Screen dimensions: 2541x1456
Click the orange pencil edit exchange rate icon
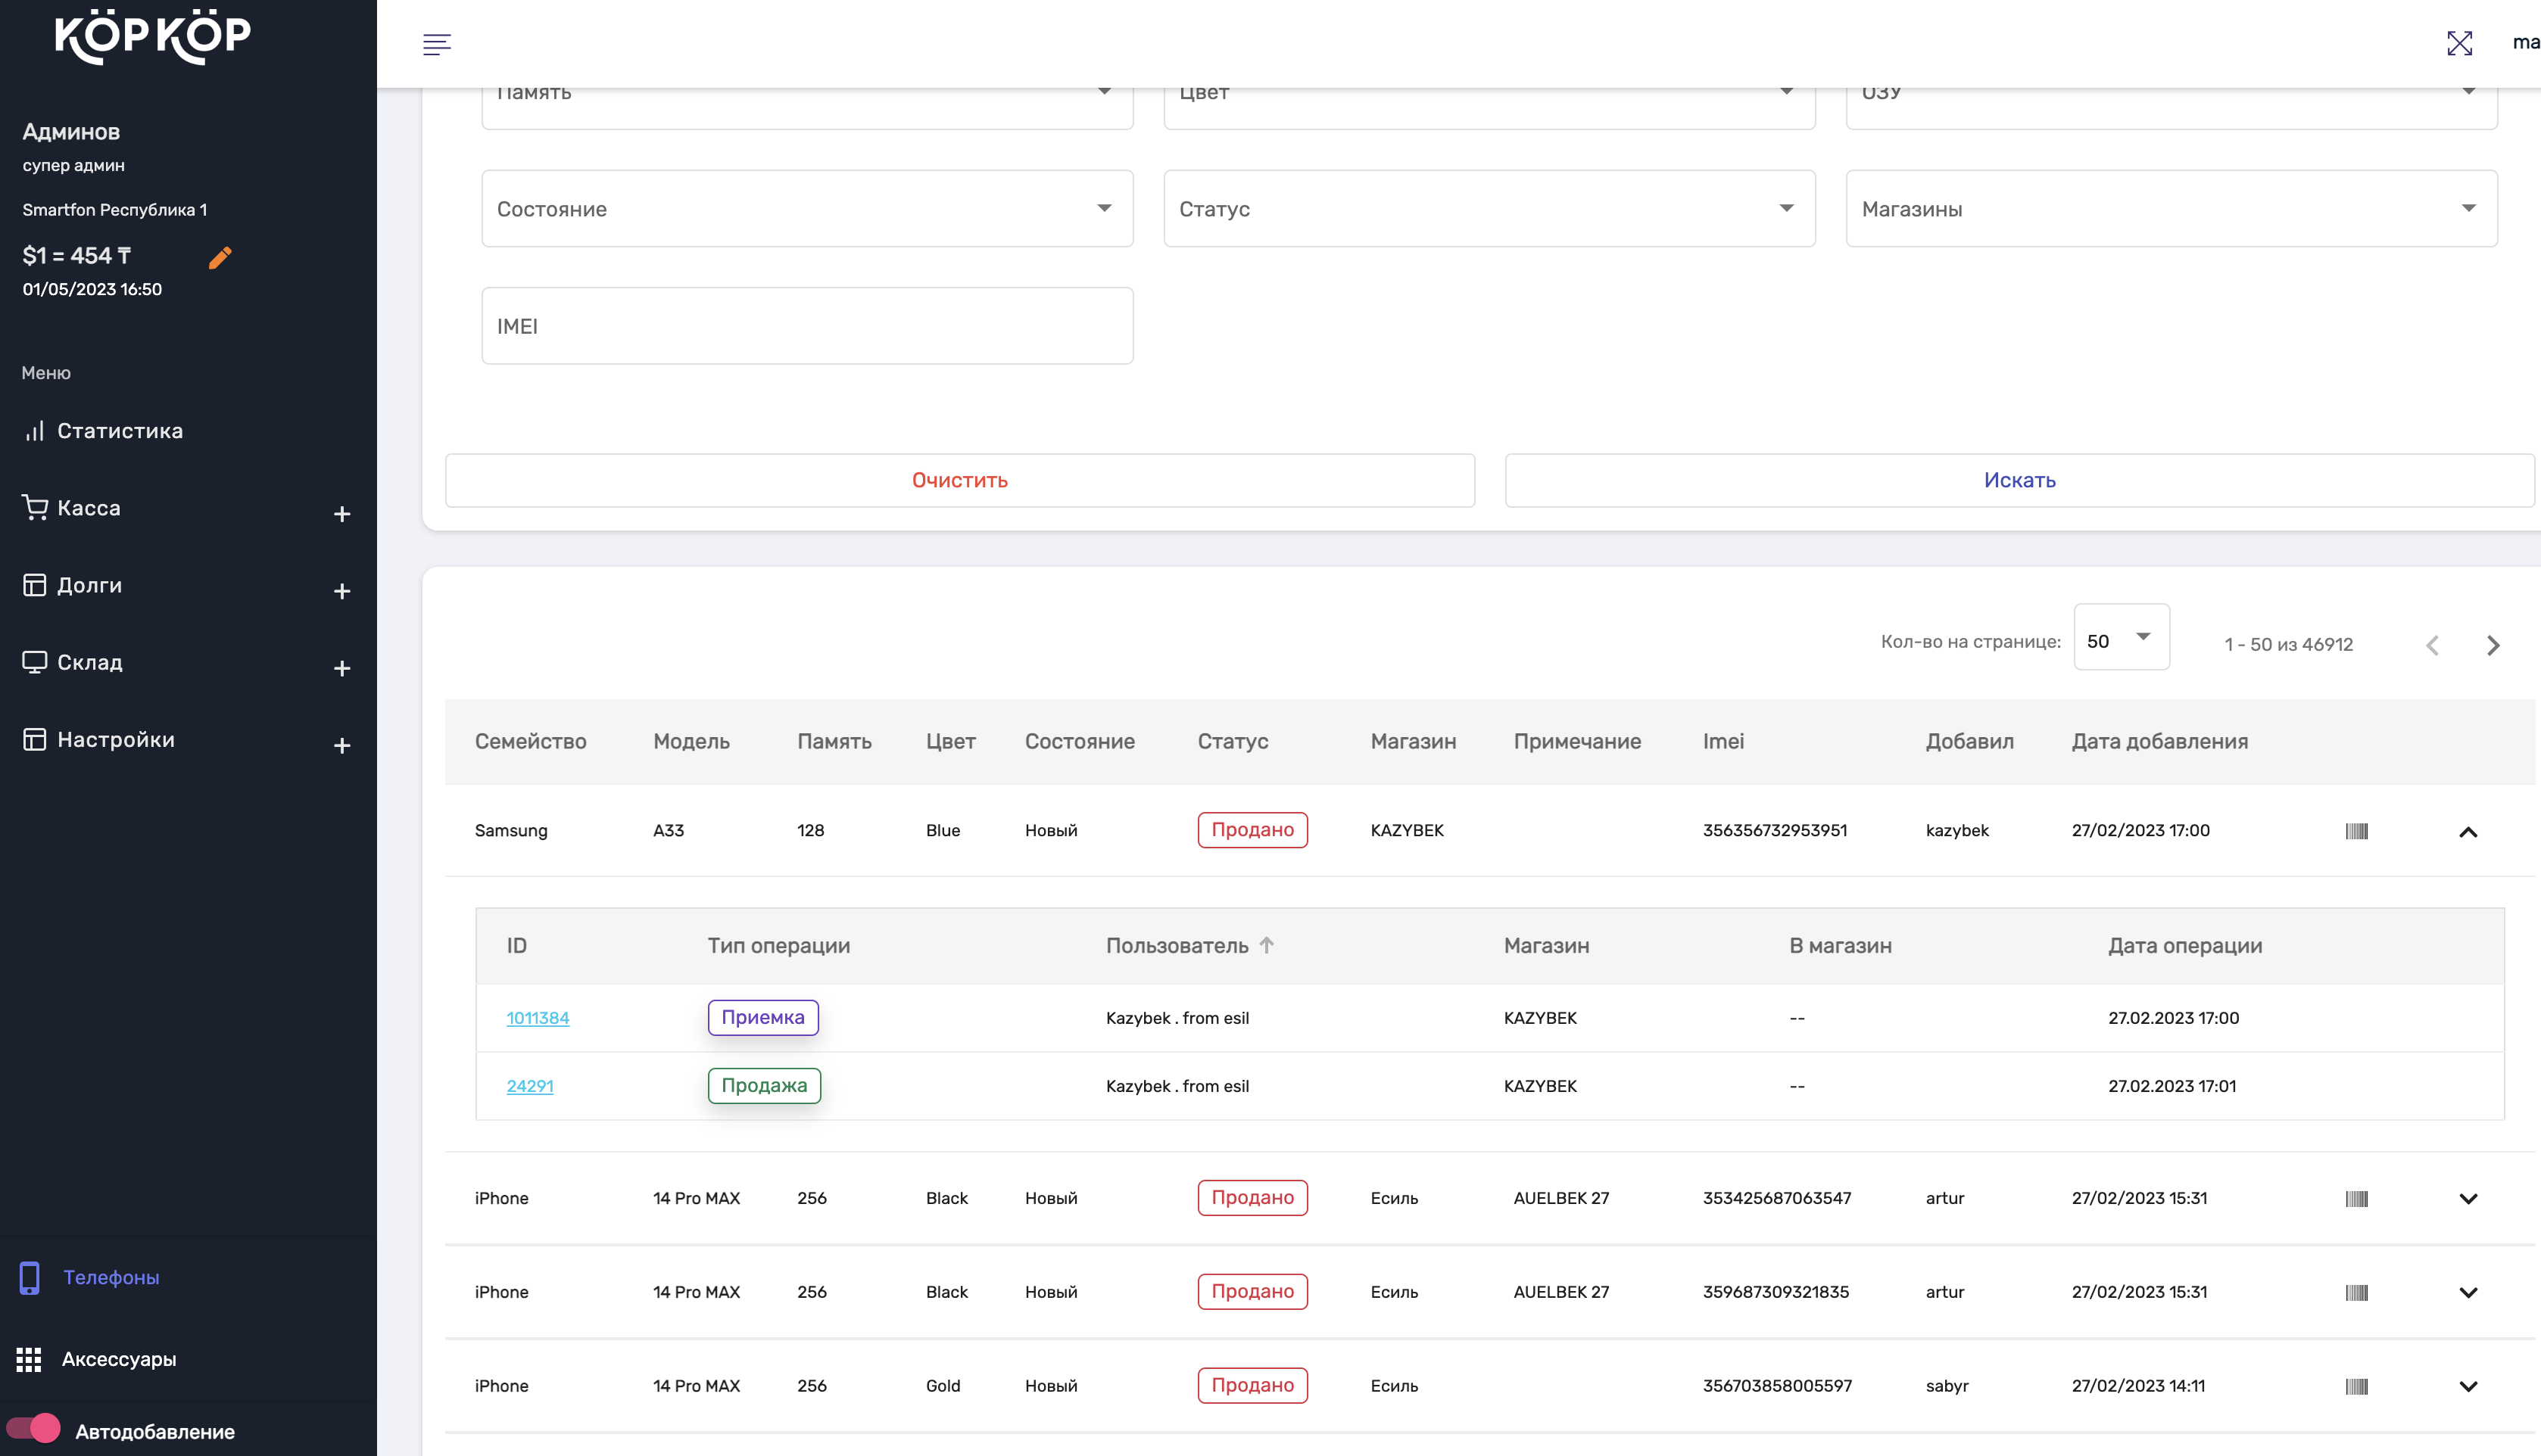coord(220,258)
